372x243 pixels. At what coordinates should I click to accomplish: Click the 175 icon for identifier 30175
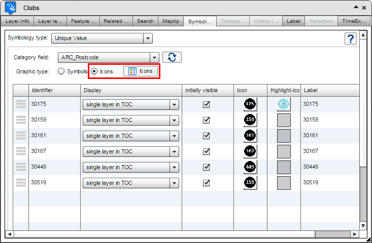coord(250,104)
